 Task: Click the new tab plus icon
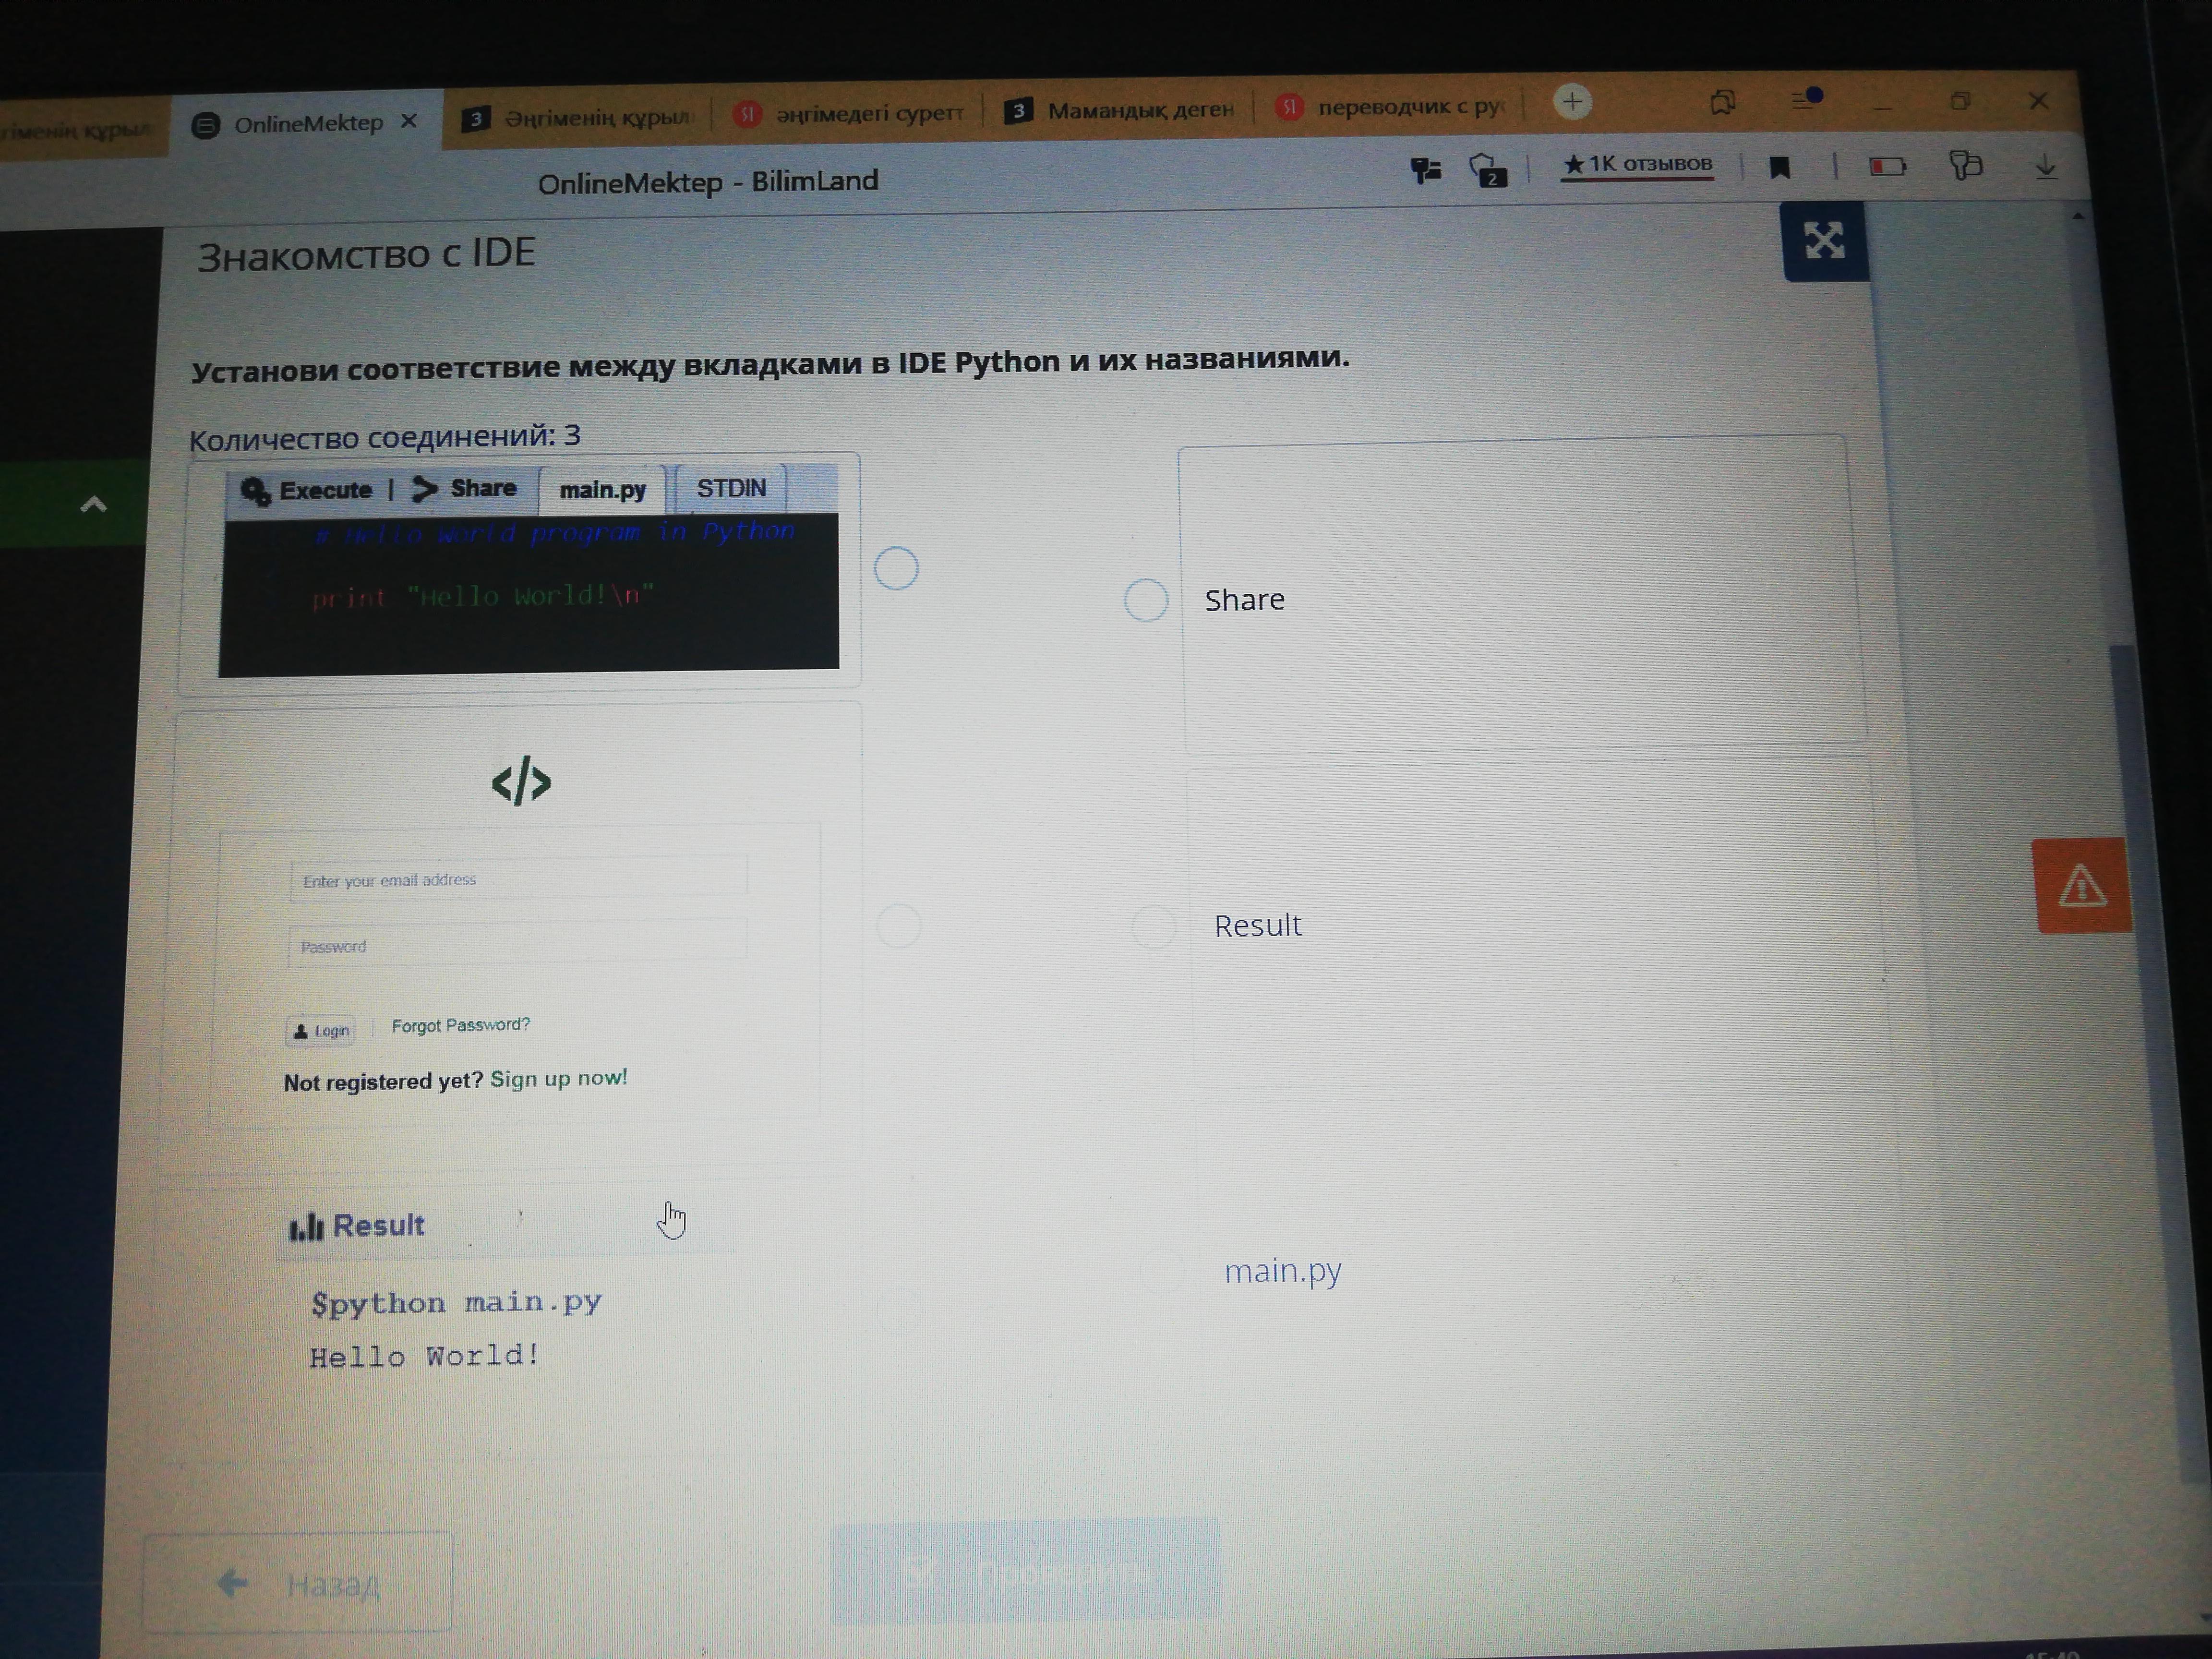1572,101
